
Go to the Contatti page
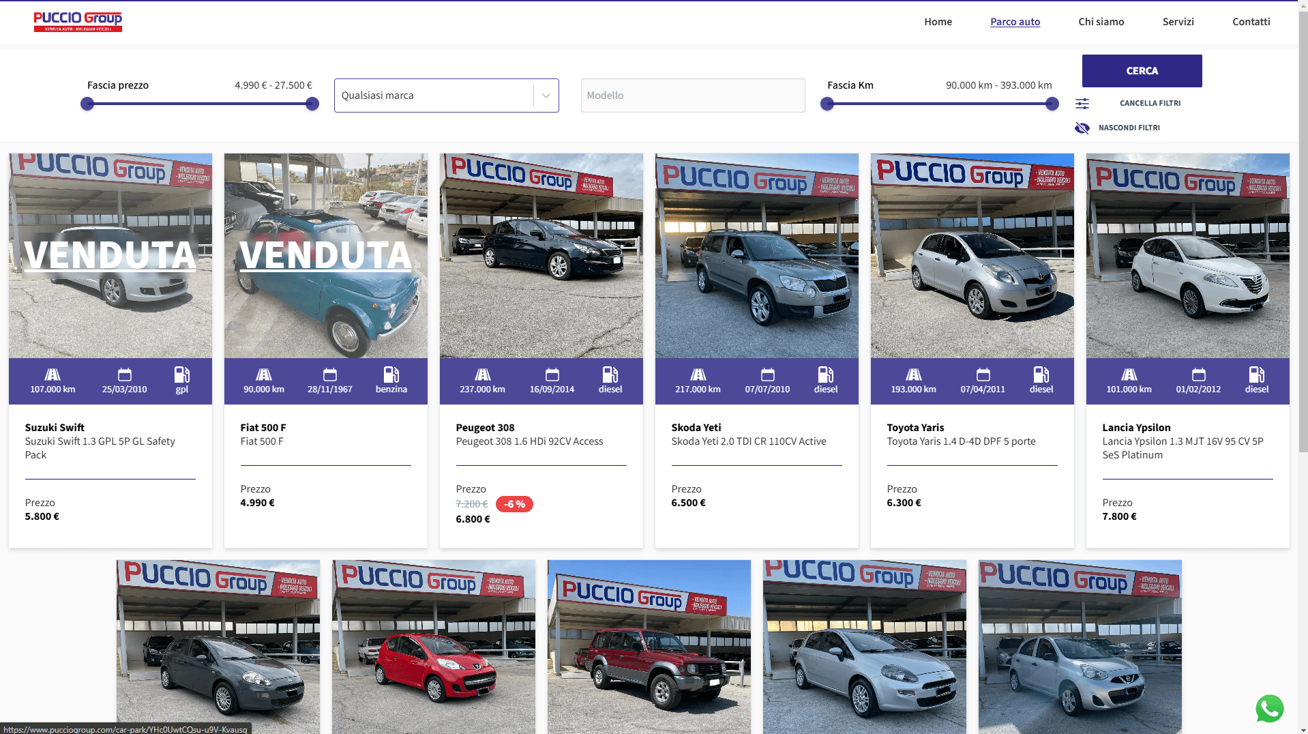(1251, 22)
